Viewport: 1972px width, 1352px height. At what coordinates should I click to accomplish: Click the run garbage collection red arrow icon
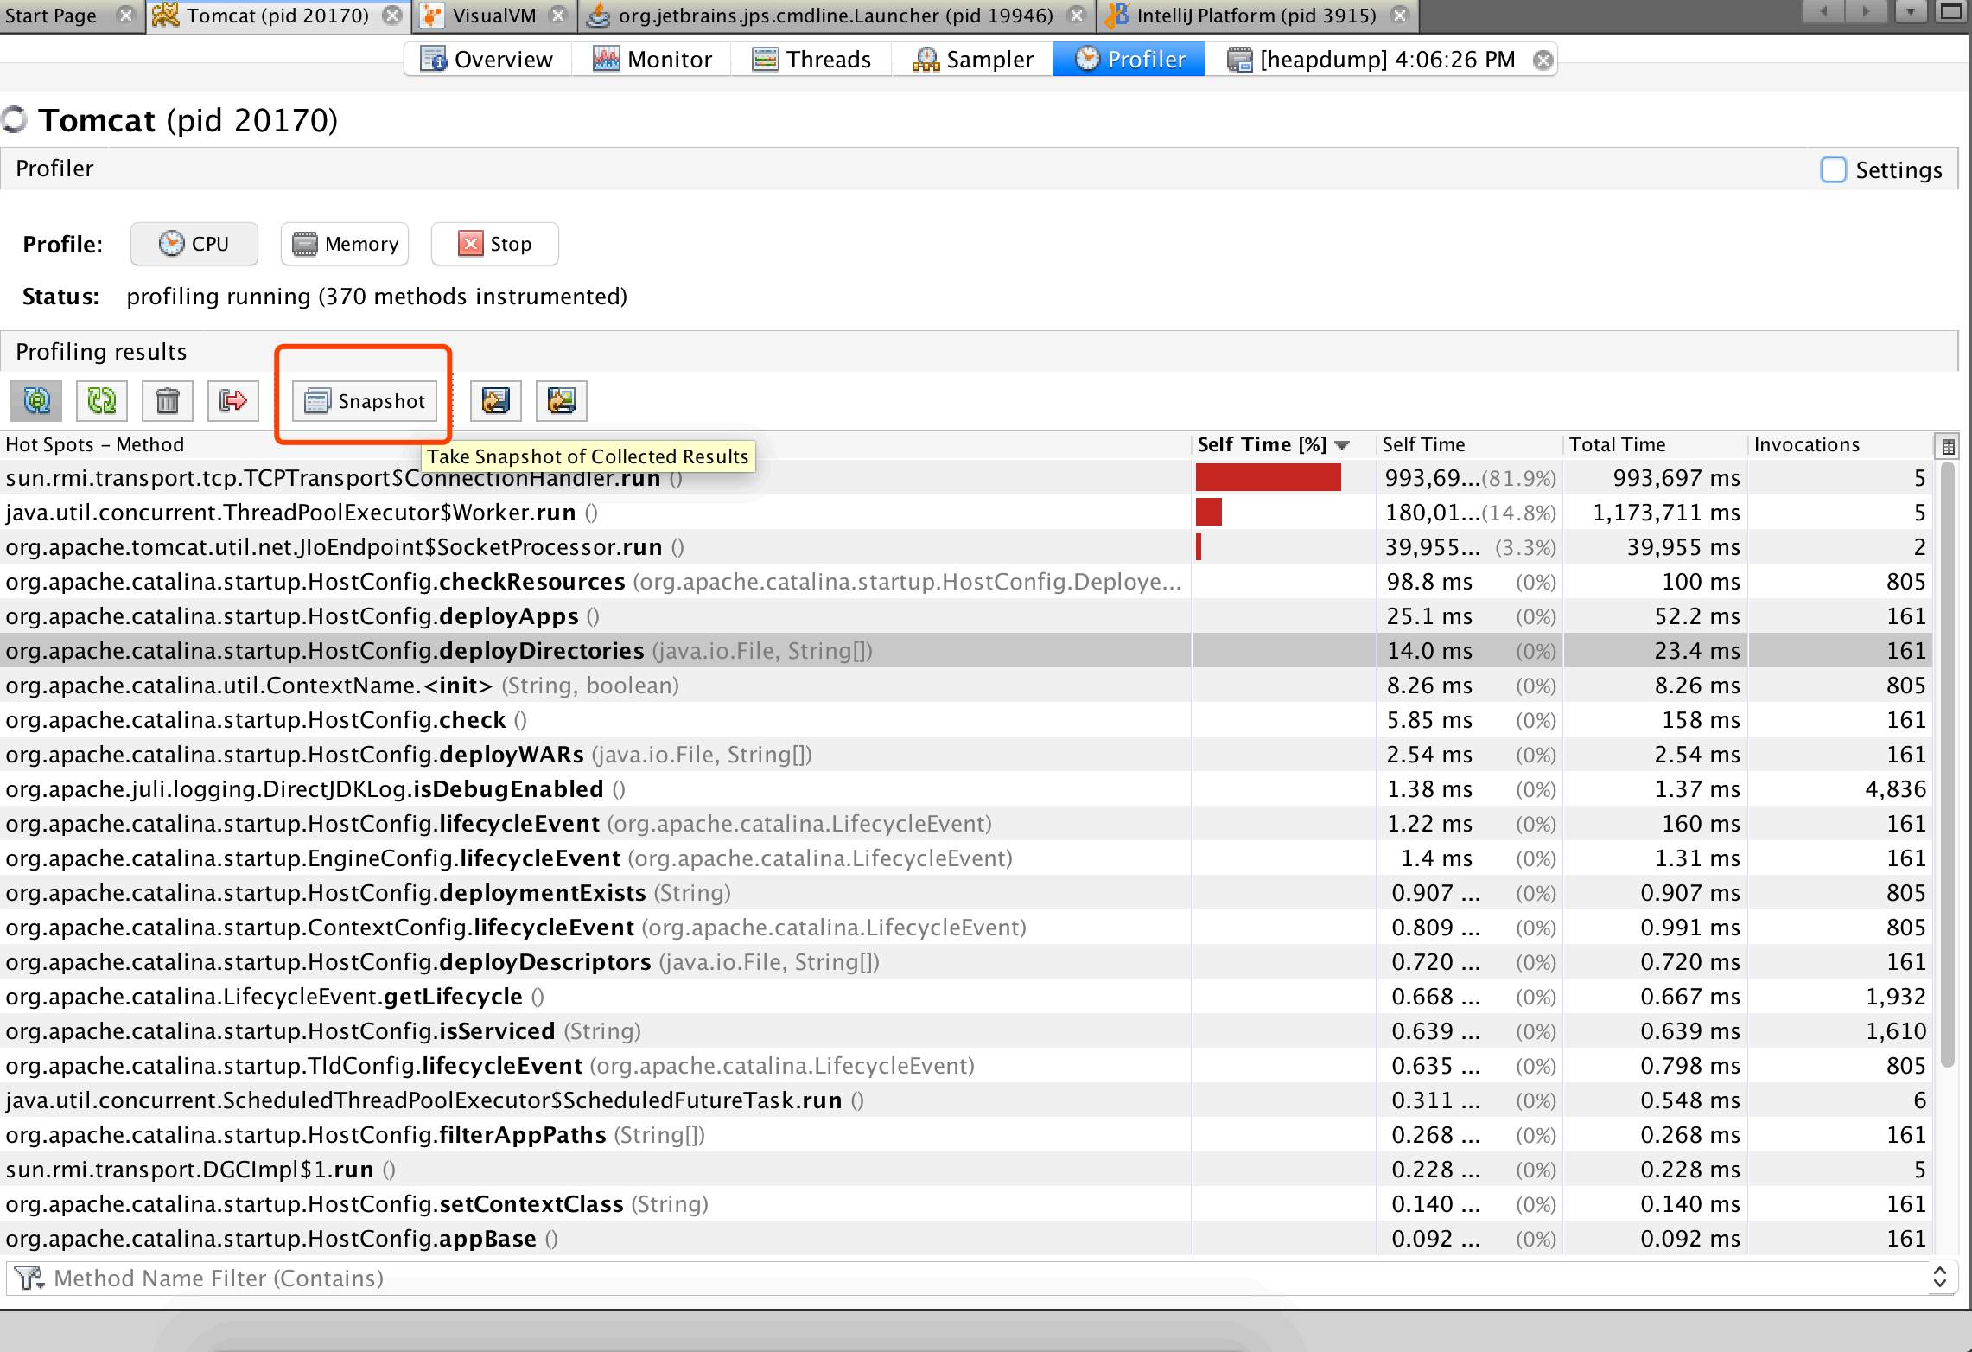pos(233,401)
